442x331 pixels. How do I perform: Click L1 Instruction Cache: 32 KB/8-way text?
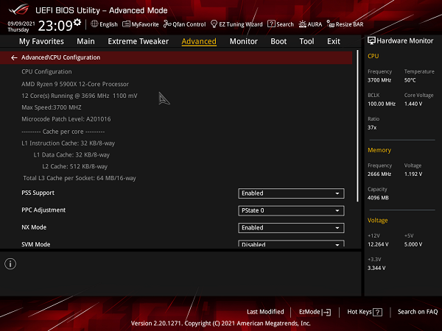click(68, 143)
